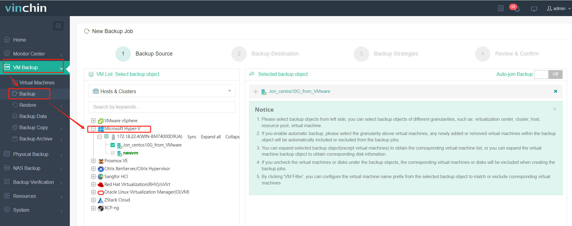
Task: Click the Citrix XenServer icon
Action: pyautogui.click(x=101, y=169)
